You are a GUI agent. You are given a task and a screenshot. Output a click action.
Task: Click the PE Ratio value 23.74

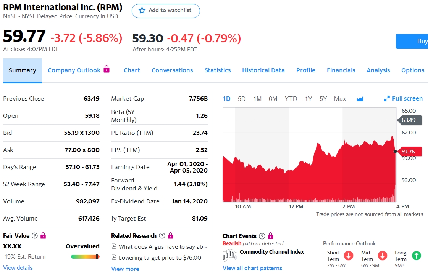point(200,133)
